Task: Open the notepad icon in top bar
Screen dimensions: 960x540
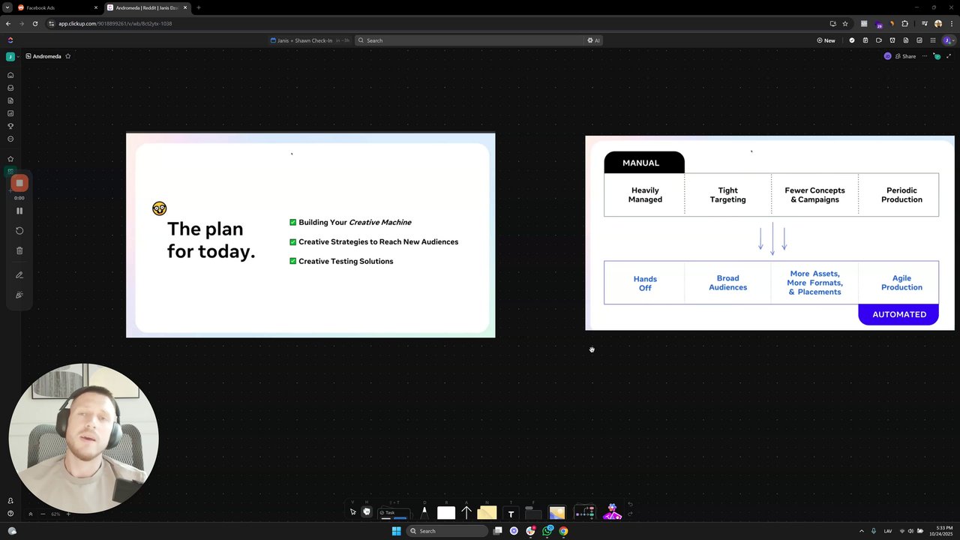Action: tap(865, 40)
